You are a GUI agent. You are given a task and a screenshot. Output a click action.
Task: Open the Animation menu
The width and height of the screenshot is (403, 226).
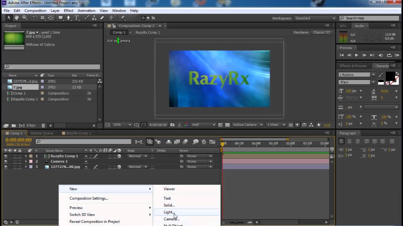tap(86, 11)
